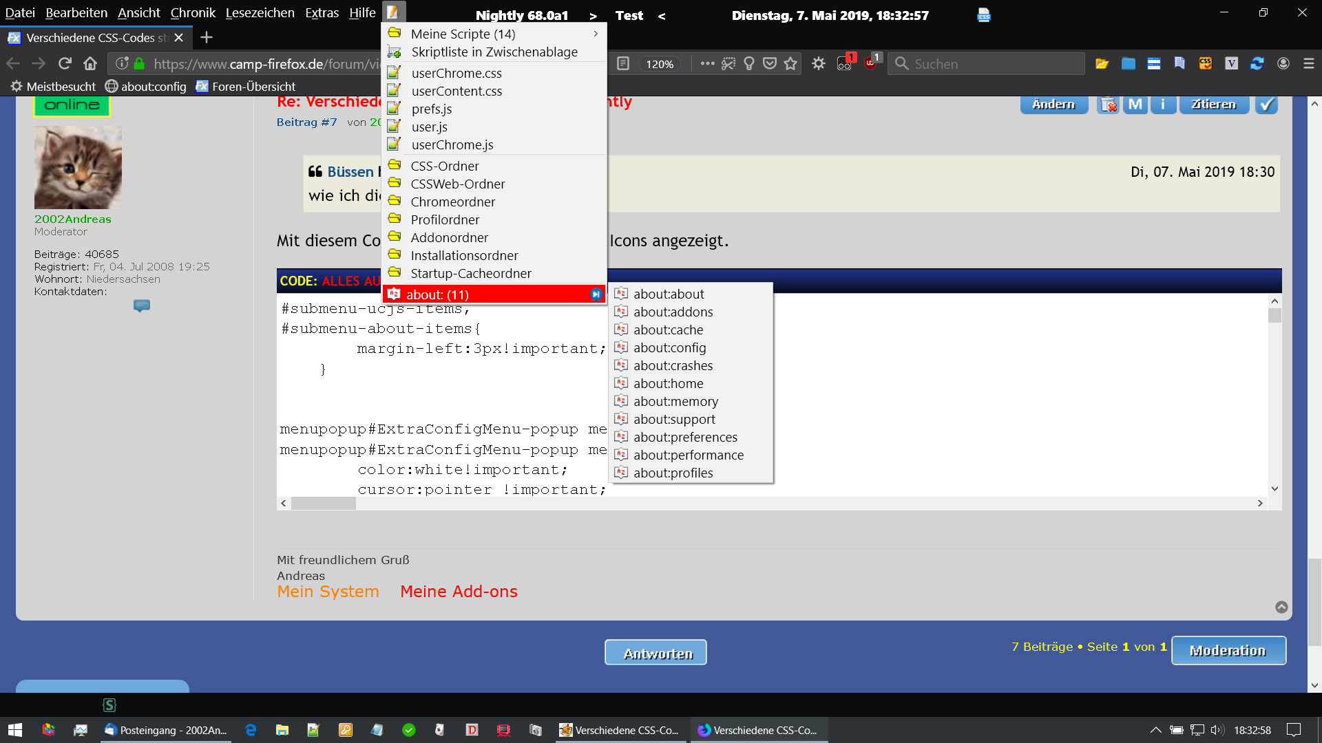The width and height of the screenshot is (1322, 743).
Task: Click the bookmark star icon
Action: (790, 63)
